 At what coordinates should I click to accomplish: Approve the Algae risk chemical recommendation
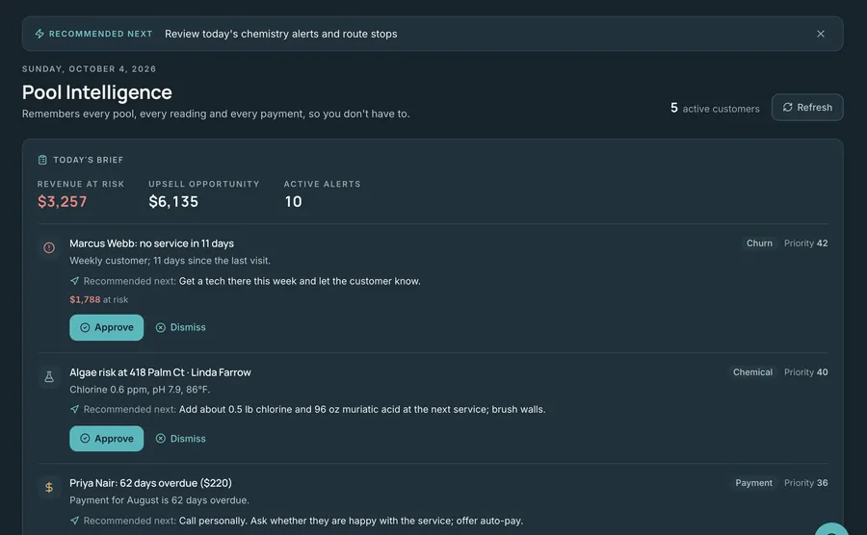(x=106, y=439)
